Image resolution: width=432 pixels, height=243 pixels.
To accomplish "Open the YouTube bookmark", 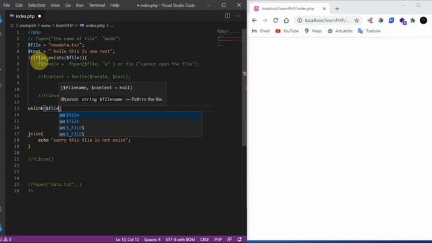I will [x=287, y=31].
